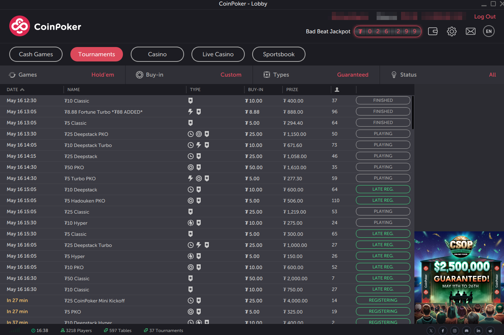Open CoinPoker Discord server
Viewport: 504px width, 335px height.
[467, 331]
